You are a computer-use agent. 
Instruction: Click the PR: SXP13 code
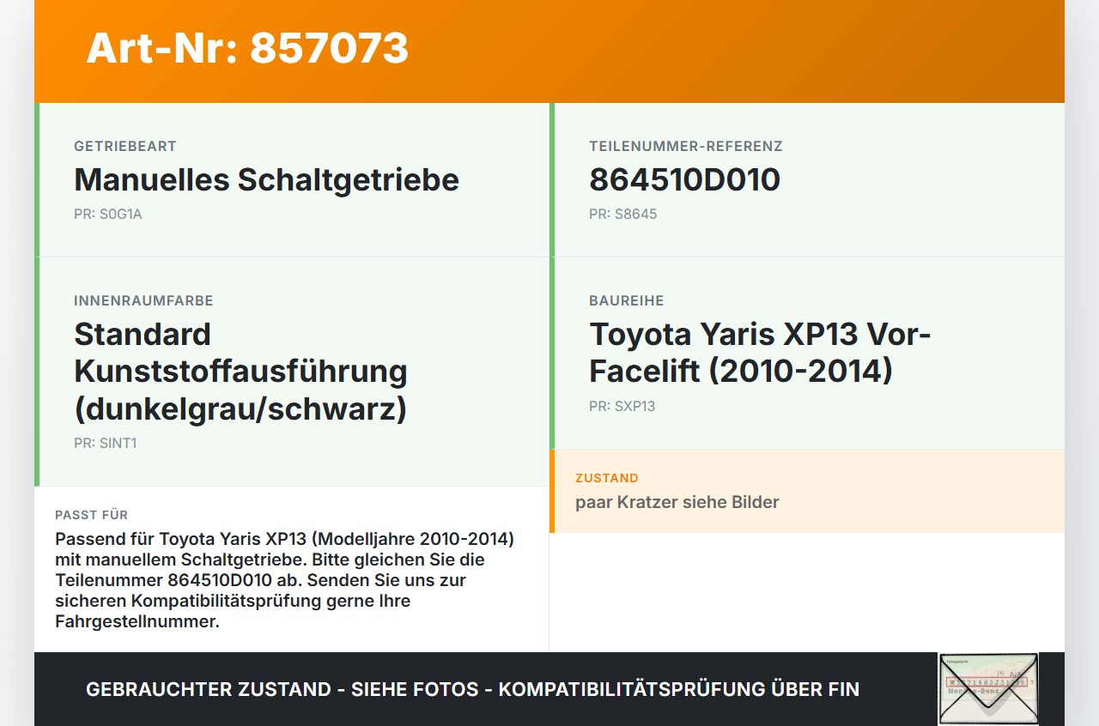[622, 407]
